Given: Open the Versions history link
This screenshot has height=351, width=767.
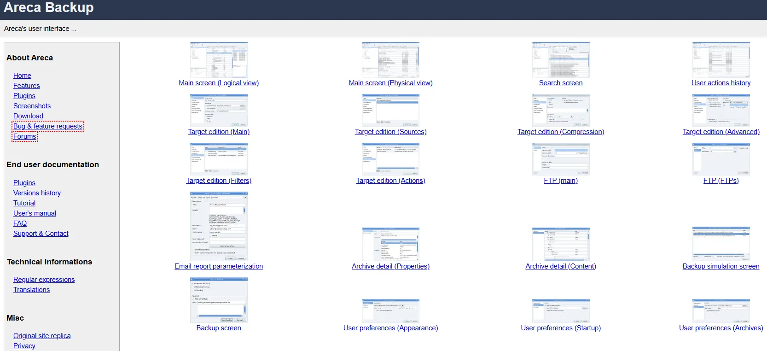Looking at the screenshot, I should [x=37, y=193].
